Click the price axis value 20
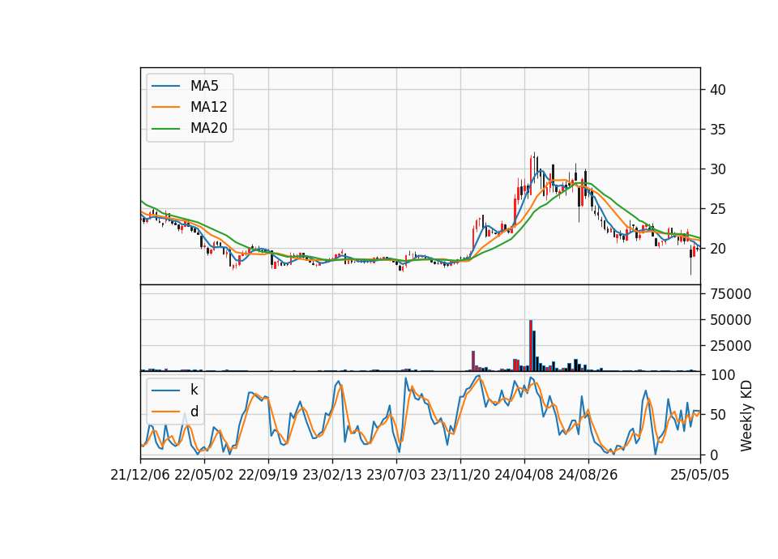The image size is (778, 559). 718,249
